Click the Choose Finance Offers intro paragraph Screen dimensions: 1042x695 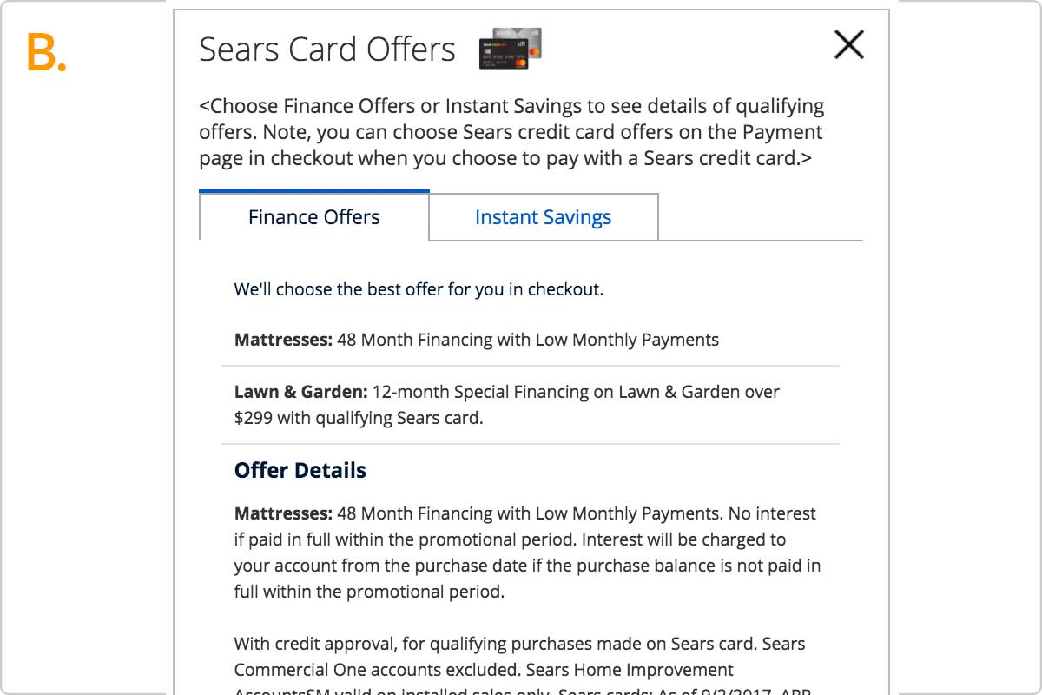coord(512,133)
